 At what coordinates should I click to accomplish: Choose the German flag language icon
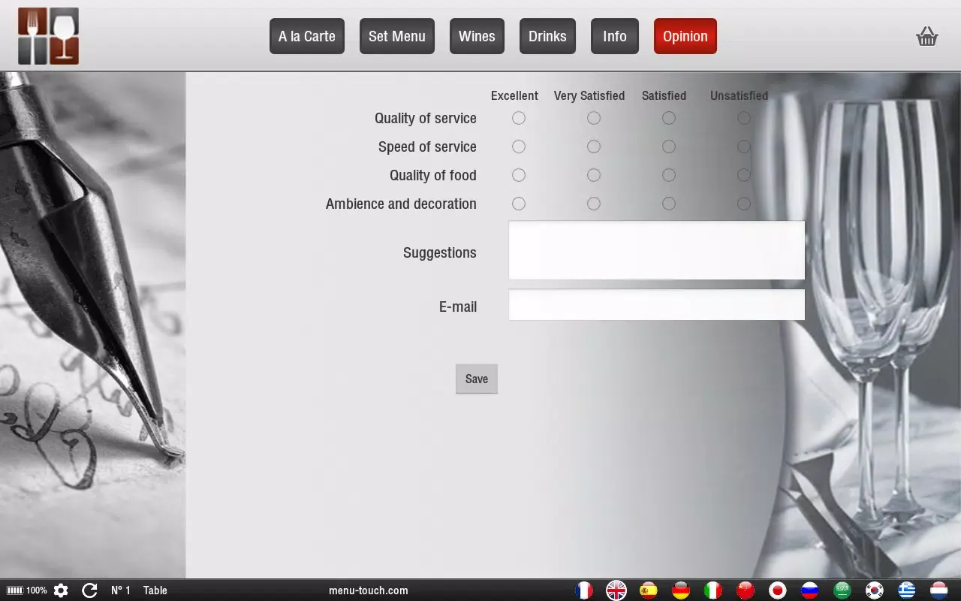coord(681,590)
